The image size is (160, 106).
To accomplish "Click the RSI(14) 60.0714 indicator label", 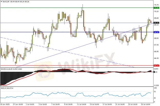I will (x=7, y=88).
